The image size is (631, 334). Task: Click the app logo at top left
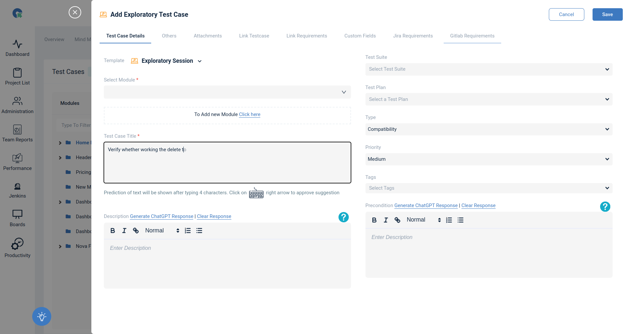coord(17,13)
